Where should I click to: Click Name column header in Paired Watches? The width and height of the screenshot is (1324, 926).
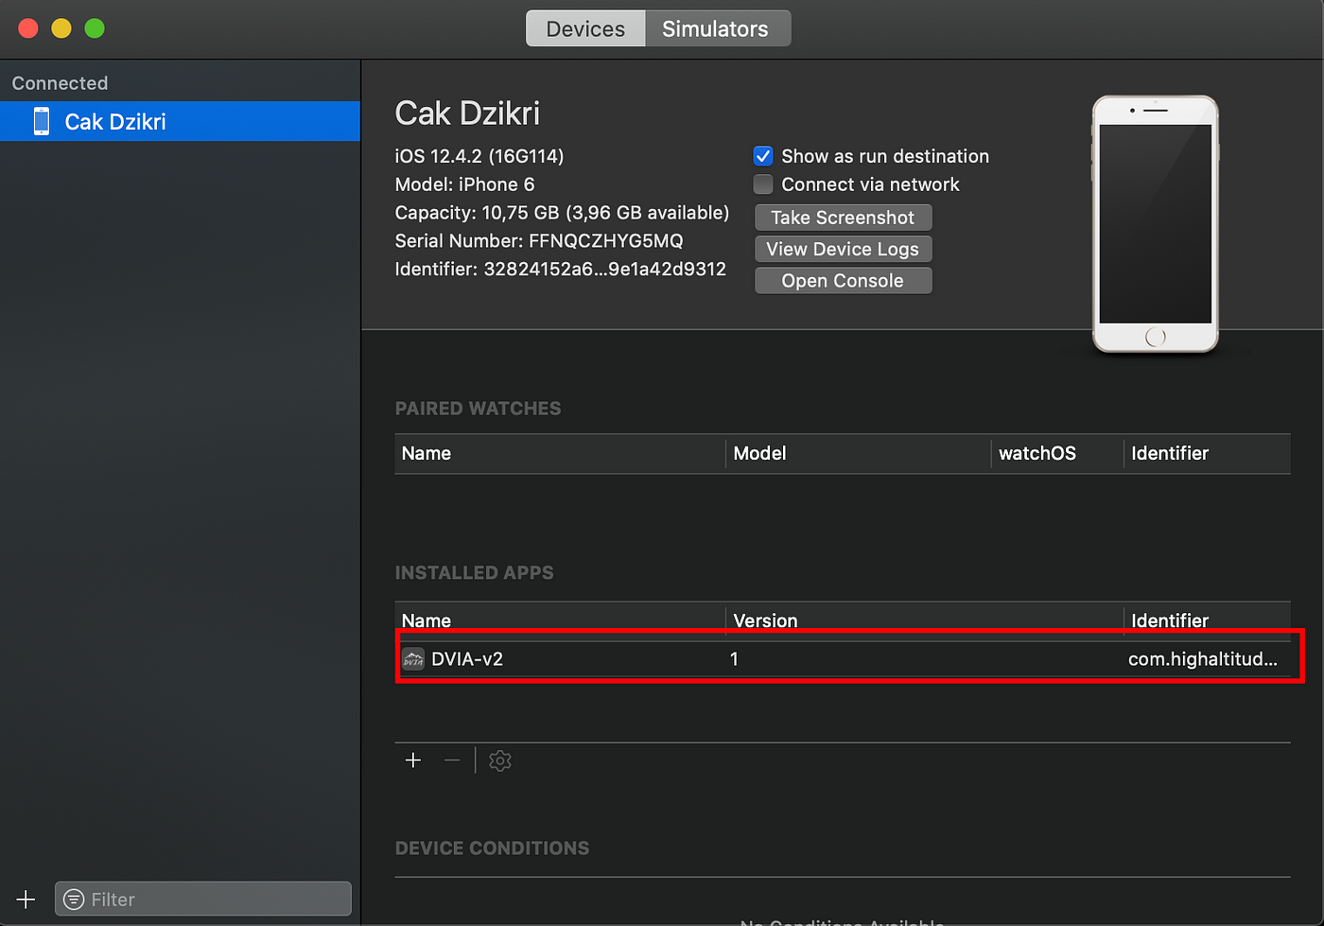pos(427,453)
